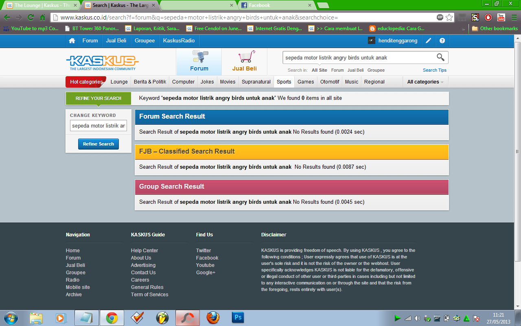
Task: Open the Chrome menu hamburger icon
Action: pos(514,17)
